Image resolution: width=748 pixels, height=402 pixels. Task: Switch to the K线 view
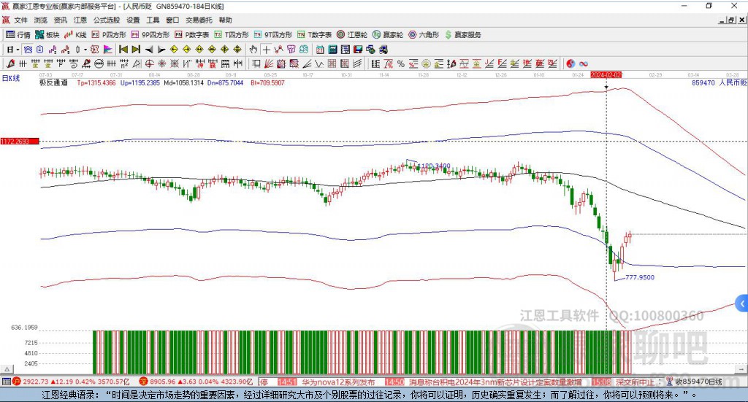[x=75, y=34]
